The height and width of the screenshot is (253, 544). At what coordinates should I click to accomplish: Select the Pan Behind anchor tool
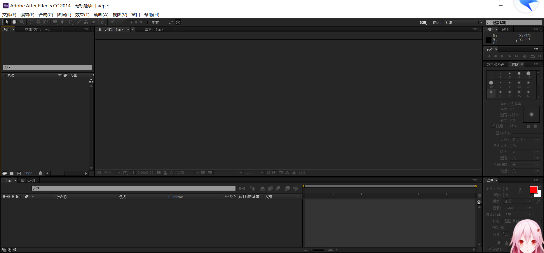coord(46,22)
